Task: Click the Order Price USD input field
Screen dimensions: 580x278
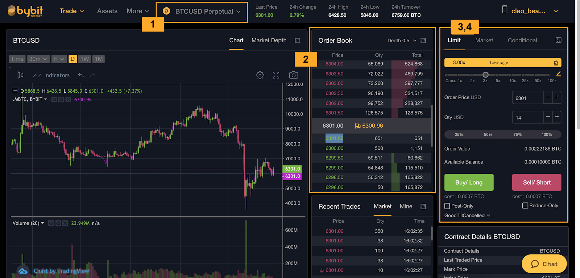Action: [x=527, y=98]
